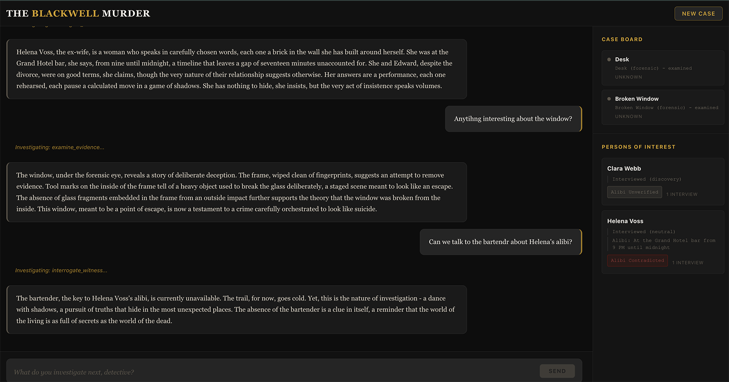Select the Broken Window evidence entry
Viewport: 729px width, 382px height.
(x=662, y=107)
